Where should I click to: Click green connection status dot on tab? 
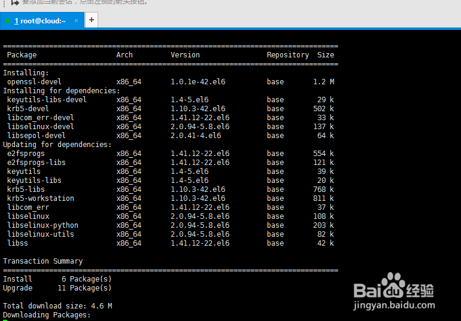pyautogui.click(x=8, y=21)
